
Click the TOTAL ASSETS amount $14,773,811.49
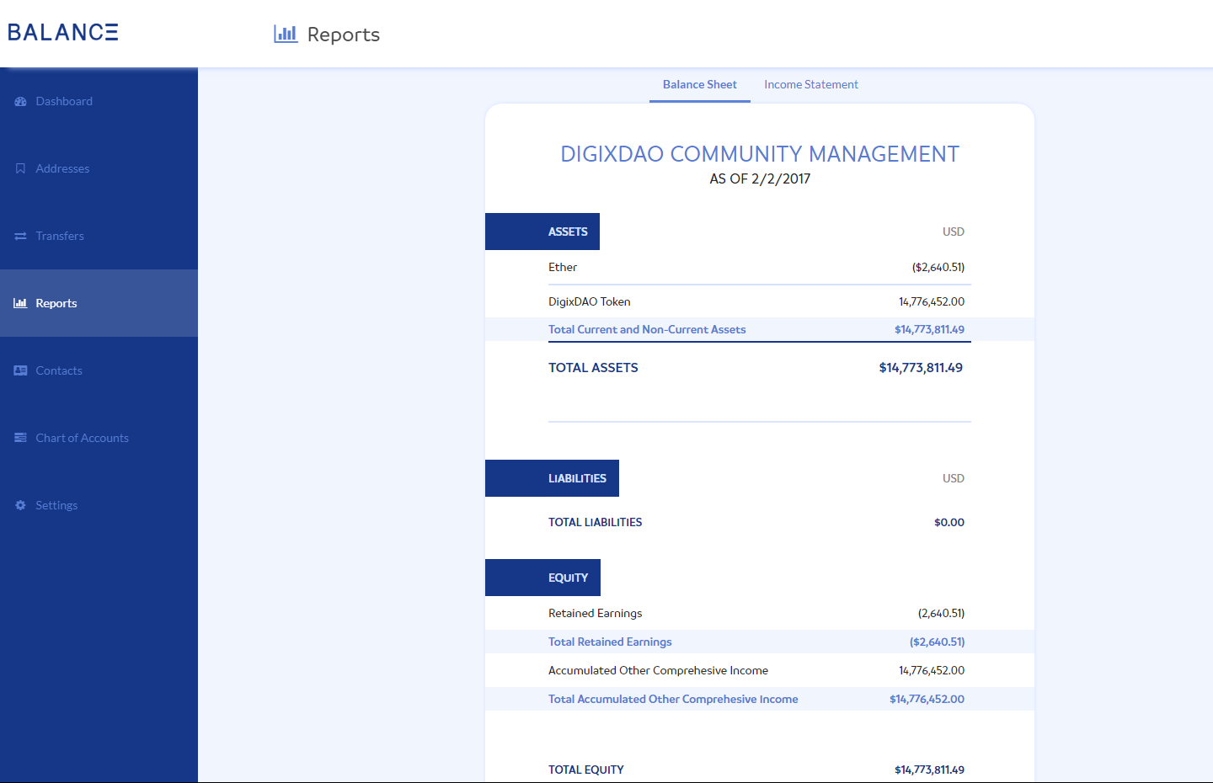click(921, 367)
